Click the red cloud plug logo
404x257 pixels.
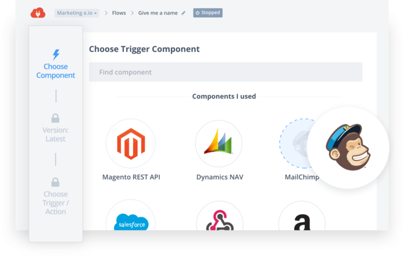coord(38,13)
